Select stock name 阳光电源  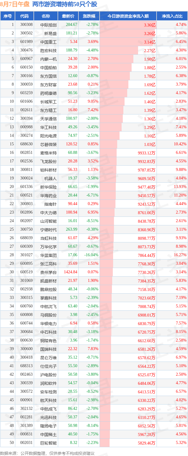point(48,136)
